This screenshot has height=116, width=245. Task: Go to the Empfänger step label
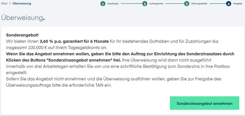tap(113, 4)
